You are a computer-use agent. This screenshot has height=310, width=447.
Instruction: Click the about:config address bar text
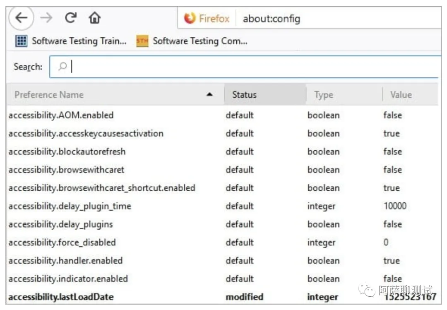(271, 19)
